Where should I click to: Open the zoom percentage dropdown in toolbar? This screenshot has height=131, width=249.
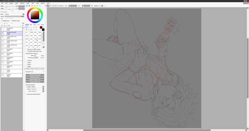coord(69,6)
